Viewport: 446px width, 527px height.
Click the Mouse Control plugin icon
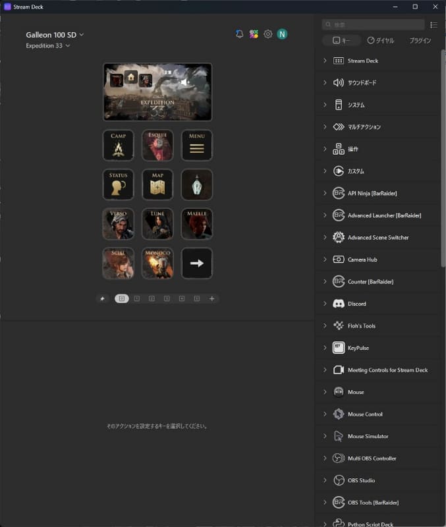[339, 414]
